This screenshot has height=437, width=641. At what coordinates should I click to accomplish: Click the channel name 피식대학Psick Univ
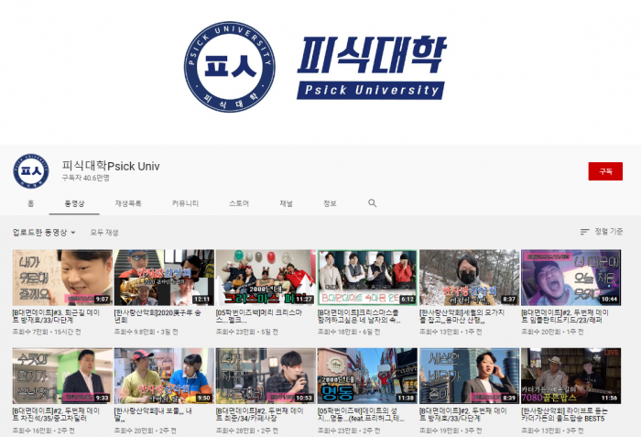(111, 166)
